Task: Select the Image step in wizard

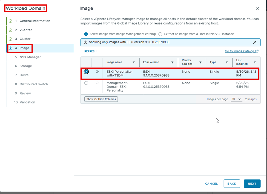Action: [24, 48]
